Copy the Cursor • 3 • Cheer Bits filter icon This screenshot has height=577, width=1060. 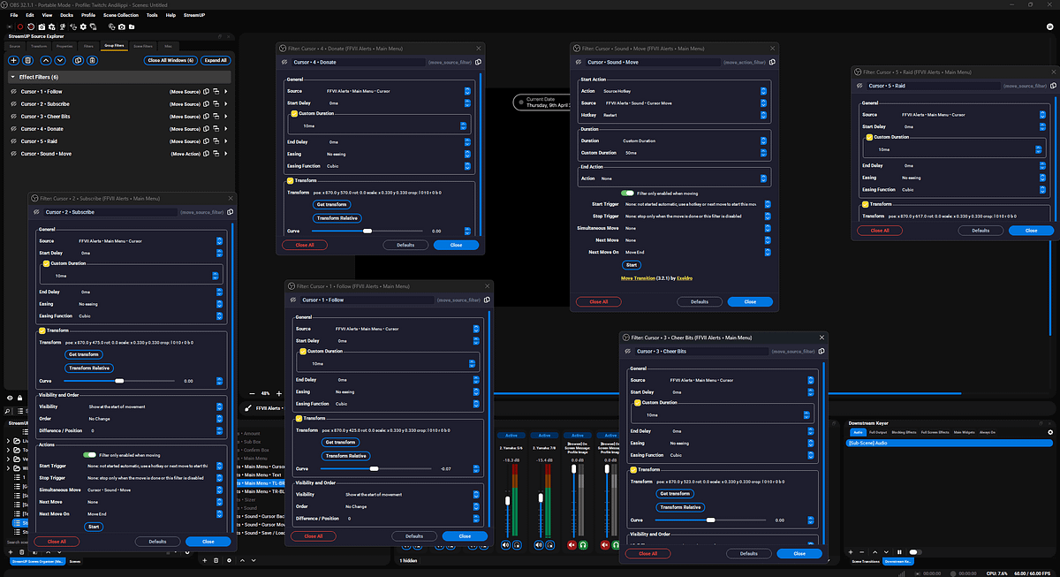point(206,117)
